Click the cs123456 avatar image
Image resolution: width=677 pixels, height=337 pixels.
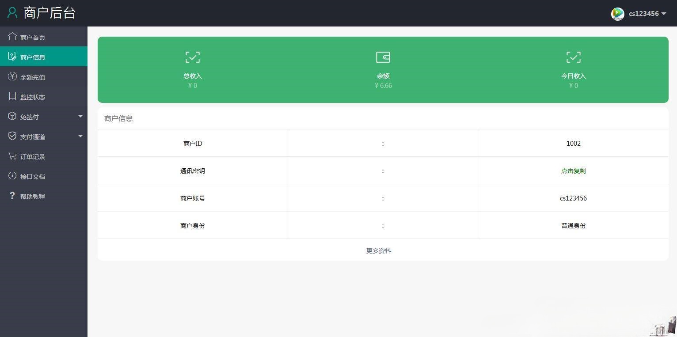tap(617, 14)
